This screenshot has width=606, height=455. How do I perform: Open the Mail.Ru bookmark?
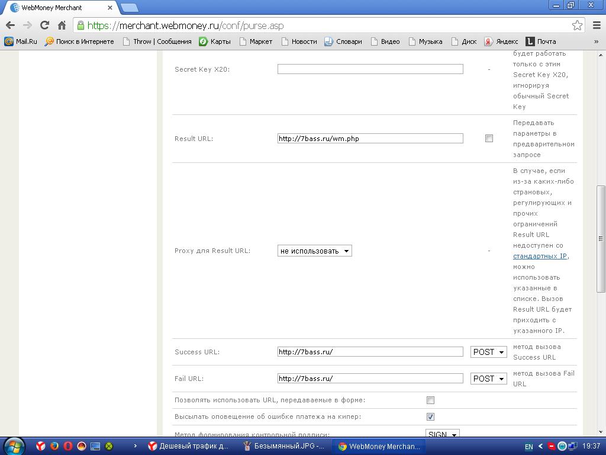pyautogui.click(x=21, y=41)
